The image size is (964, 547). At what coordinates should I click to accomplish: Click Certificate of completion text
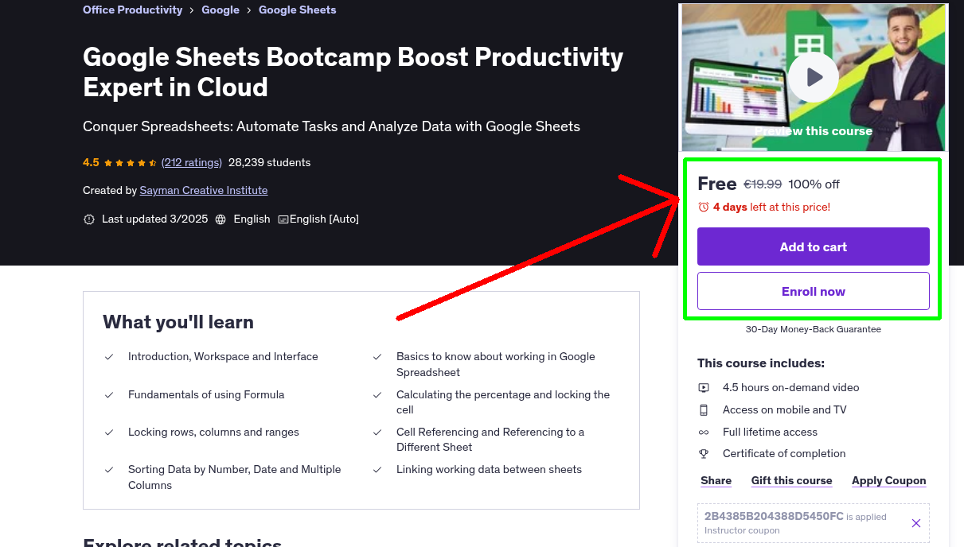(x=784, y=453)
